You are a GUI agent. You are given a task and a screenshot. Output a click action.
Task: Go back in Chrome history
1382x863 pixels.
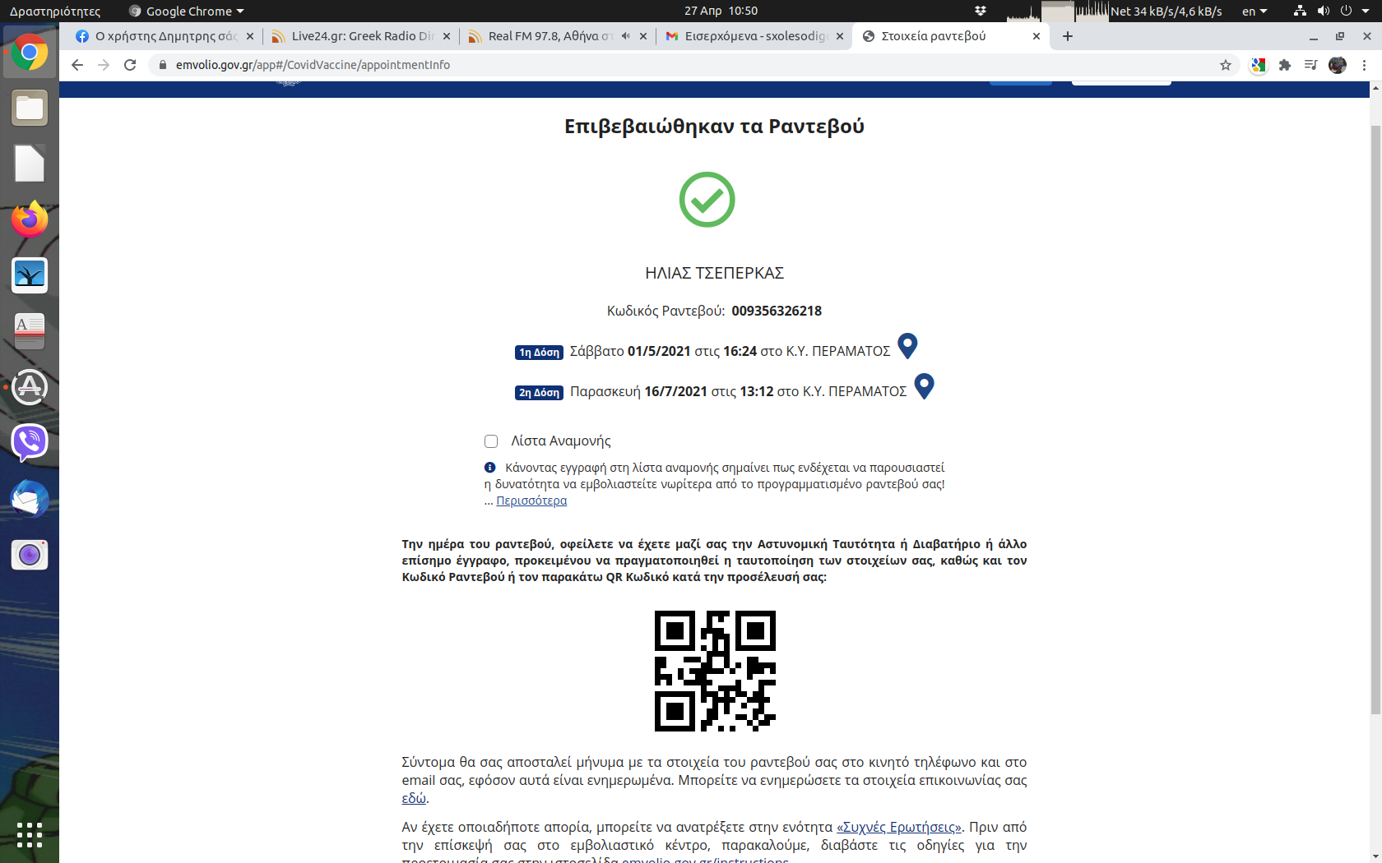tap(77, 65)
